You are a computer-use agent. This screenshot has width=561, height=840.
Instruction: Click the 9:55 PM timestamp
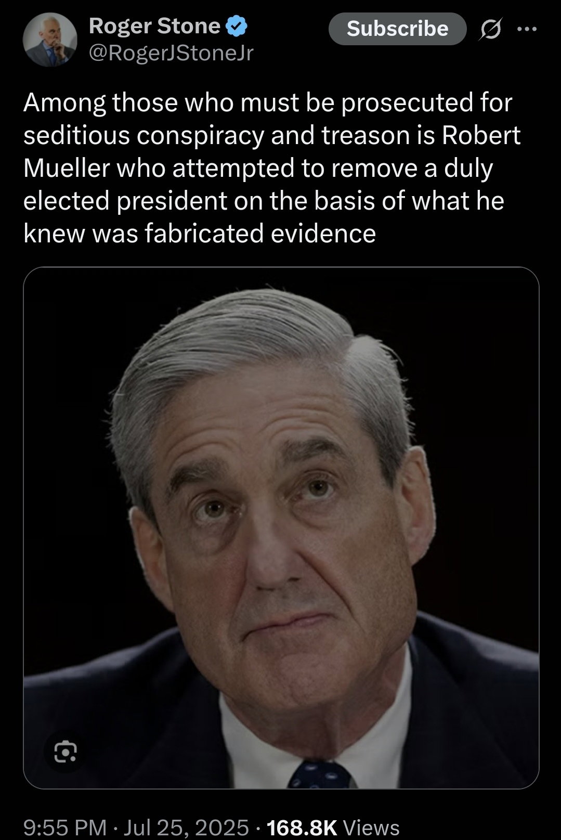coord(65,826)
